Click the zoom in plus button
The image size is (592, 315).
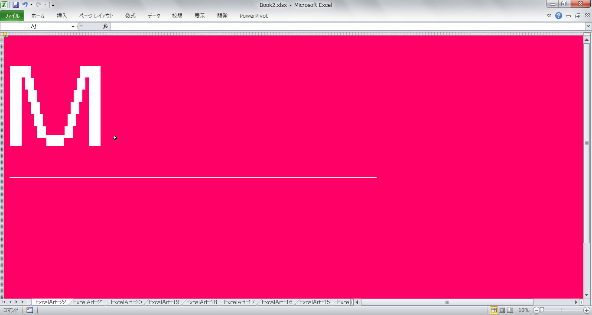[587, 310]
